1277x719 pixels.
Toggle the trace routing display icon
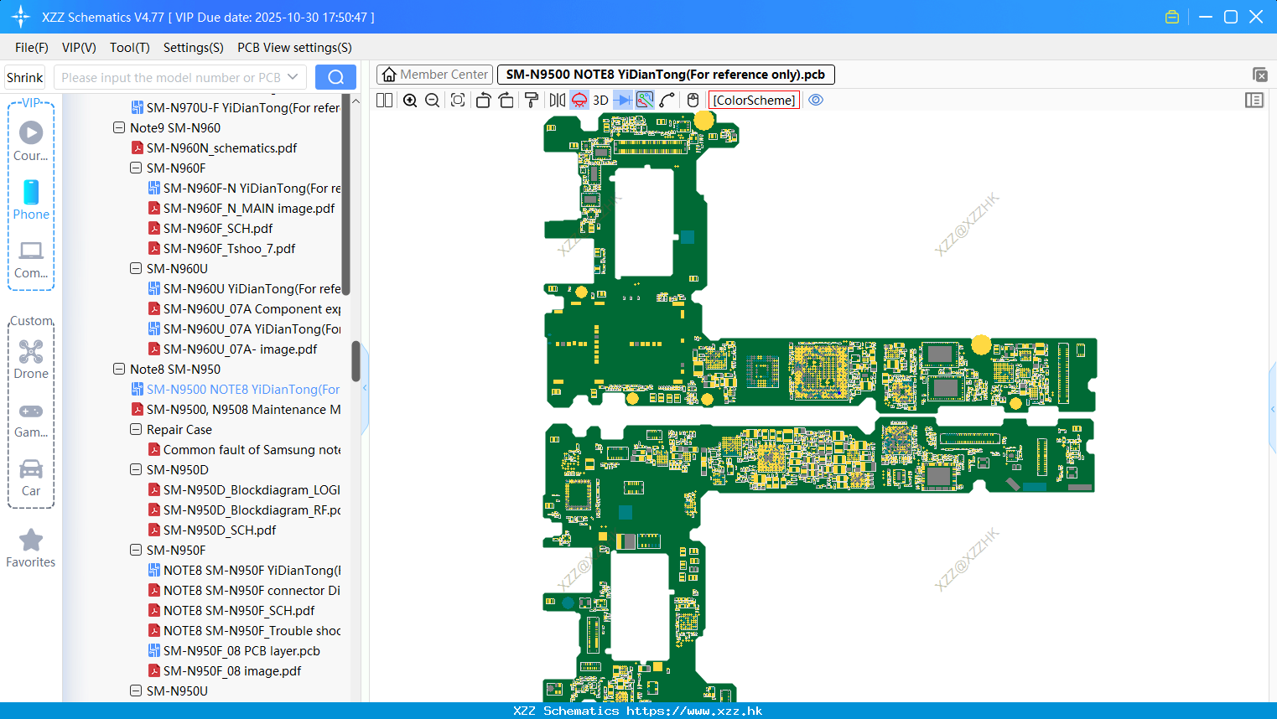(x=645, y=100)
